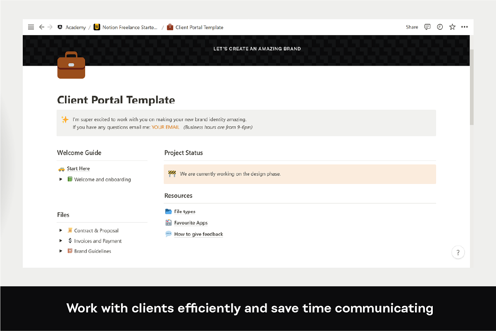Image resolution: width=496 pixels, height=331 pixels.
Task: Click the Share button
Action: tap(412, 27)
